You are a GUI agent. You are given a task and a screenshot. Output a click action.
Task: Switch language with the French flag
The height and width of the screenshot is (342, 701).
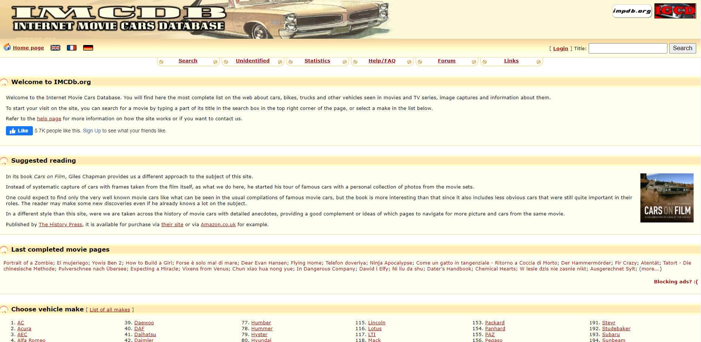click(x=72, y=48)
